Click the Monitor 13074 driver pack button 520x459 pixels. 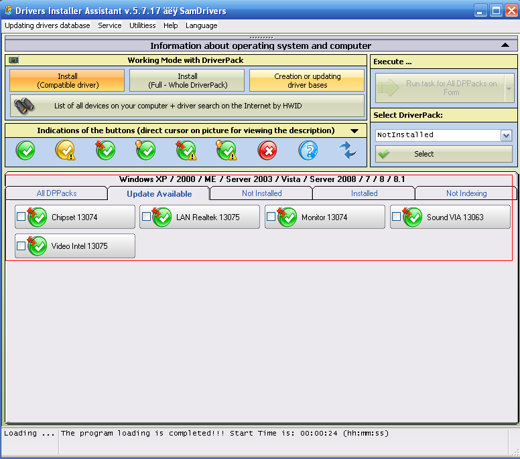pyautogui.click(x=325, y=217)
